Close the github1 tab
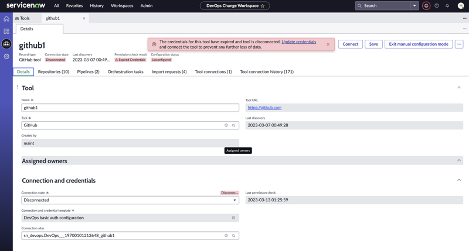469x251 pixels. tap(84, 19)
